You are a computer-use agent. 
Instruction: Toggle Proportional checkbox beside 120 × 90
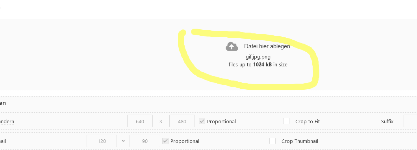pos(165,141)
